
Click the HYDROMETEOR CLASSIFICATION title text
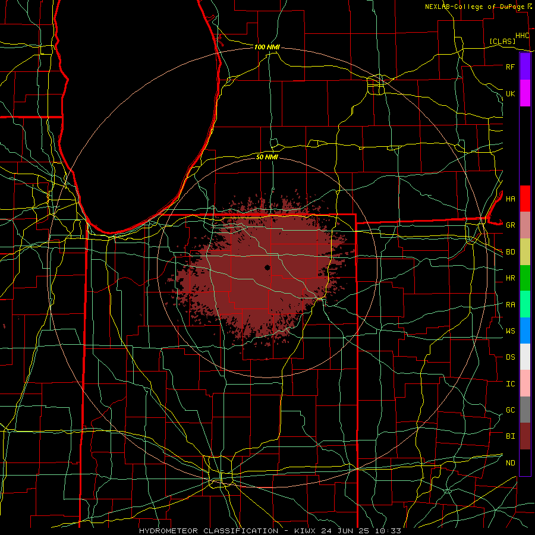click(209, 531)
